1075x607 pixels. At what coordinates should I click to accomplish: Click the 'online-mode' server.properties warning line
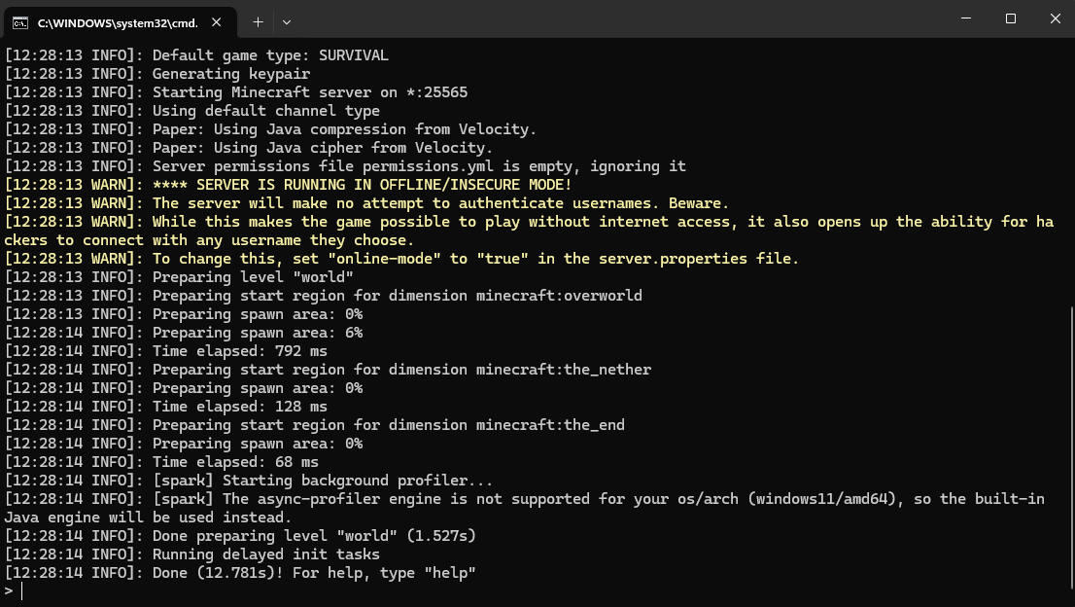pyautogui.click(x=401, y=259)
